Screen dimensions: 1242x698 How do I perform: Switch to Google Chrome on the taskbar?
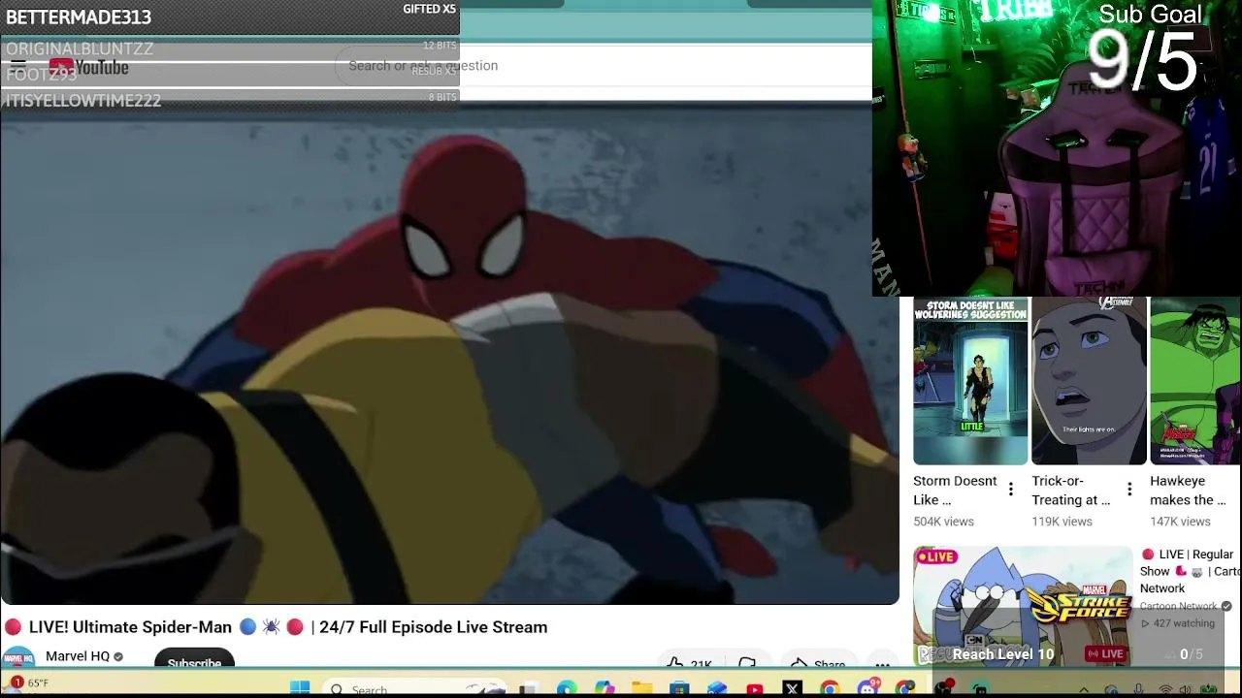(830, 689)
